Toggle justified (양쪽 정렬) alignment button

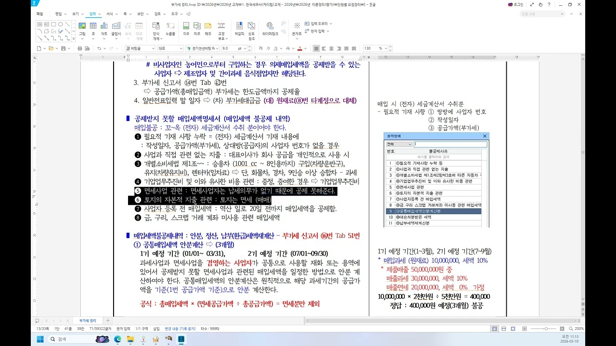[x=317, y=48]
